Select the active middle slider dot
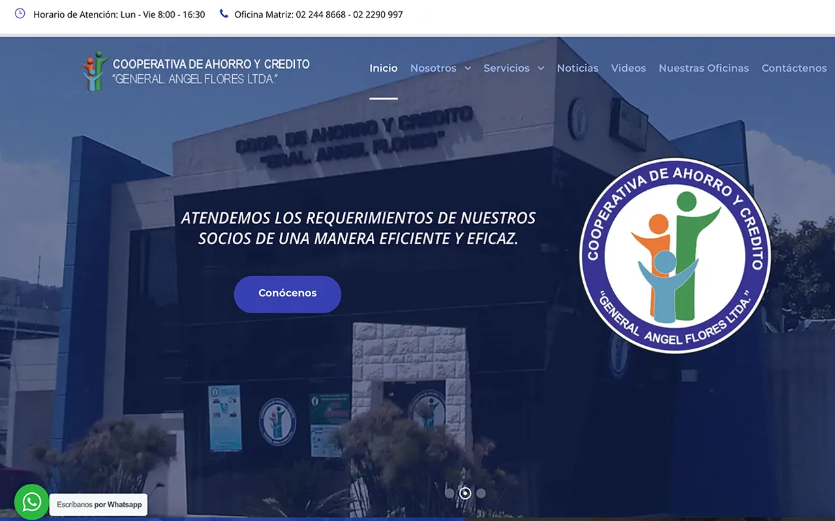This screenshot has height=521, width=835. click(465, 494)
